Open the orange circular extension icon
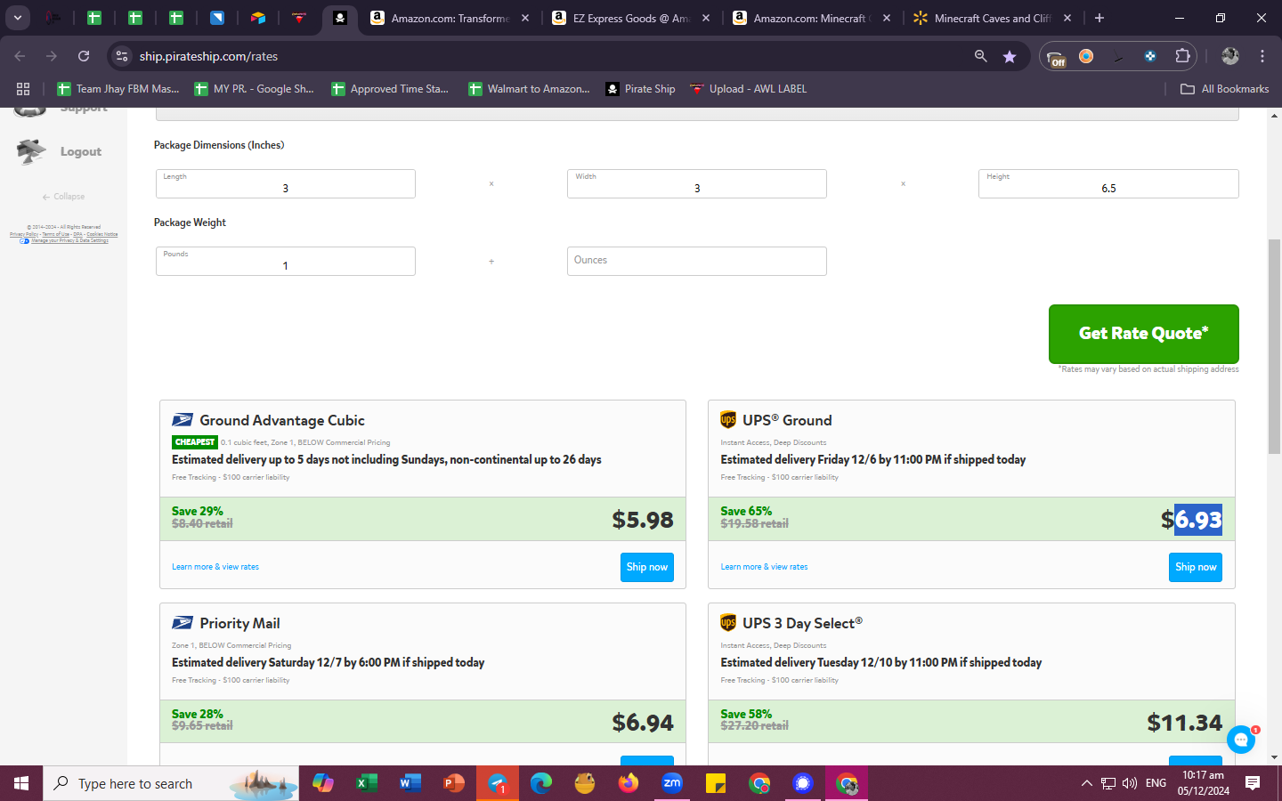The image size is (1282, 801). point(1086,56)
